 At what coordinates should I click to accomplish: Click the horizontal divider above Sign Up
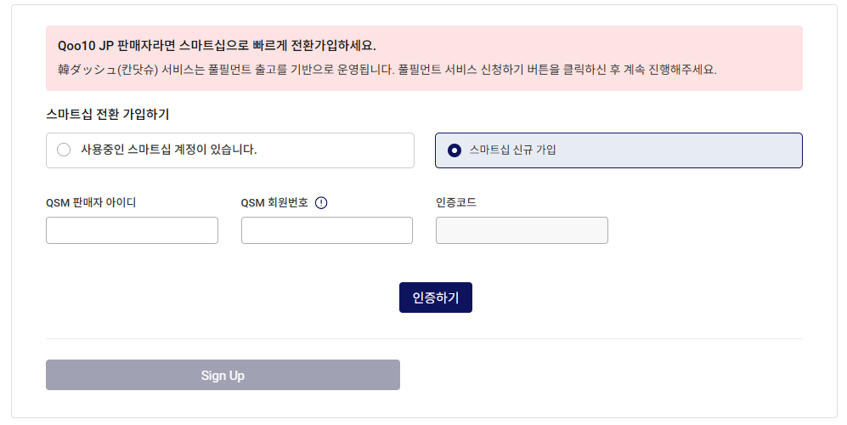pos(424,339)
